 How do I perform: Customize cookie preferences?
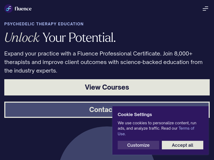(x=138, y=145)
